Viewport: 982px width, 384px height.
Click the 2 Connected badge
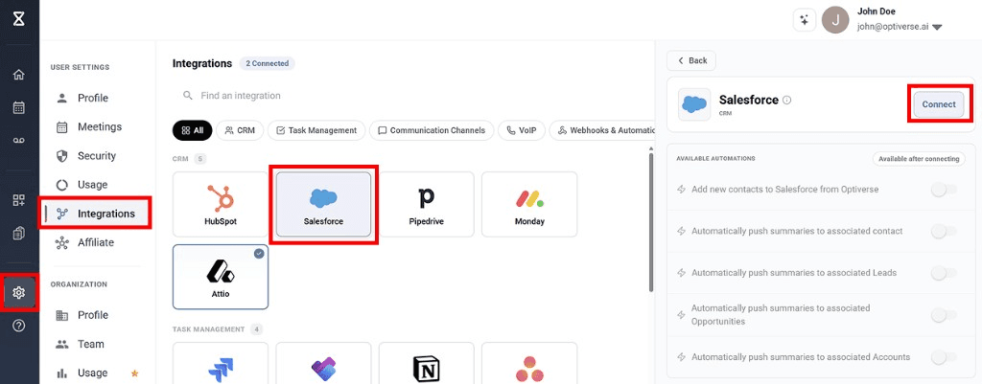click(x=267, y=63)
